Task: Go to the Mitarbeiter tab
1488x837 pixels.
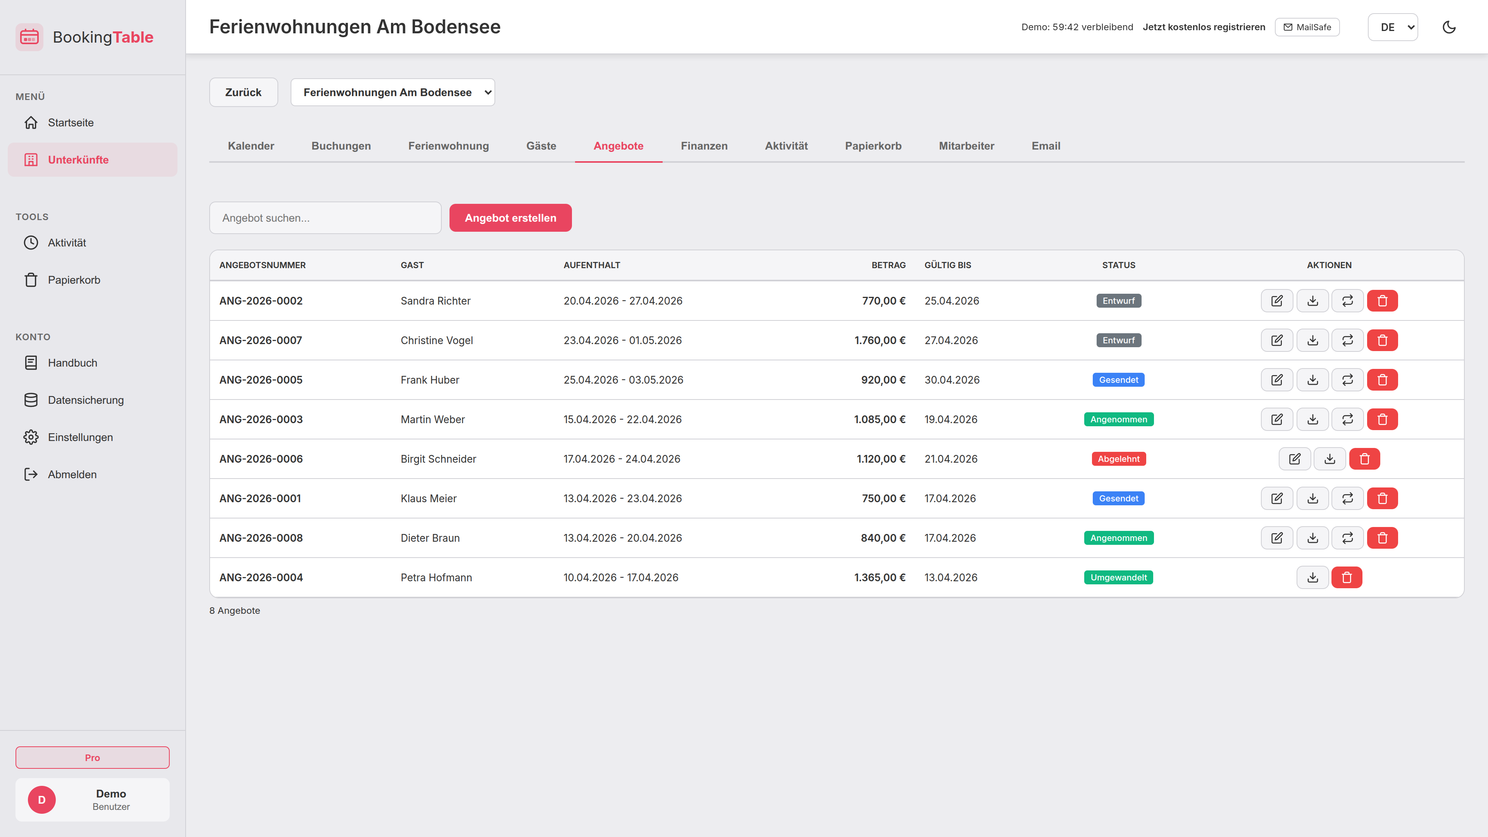Action: [966, 146]
